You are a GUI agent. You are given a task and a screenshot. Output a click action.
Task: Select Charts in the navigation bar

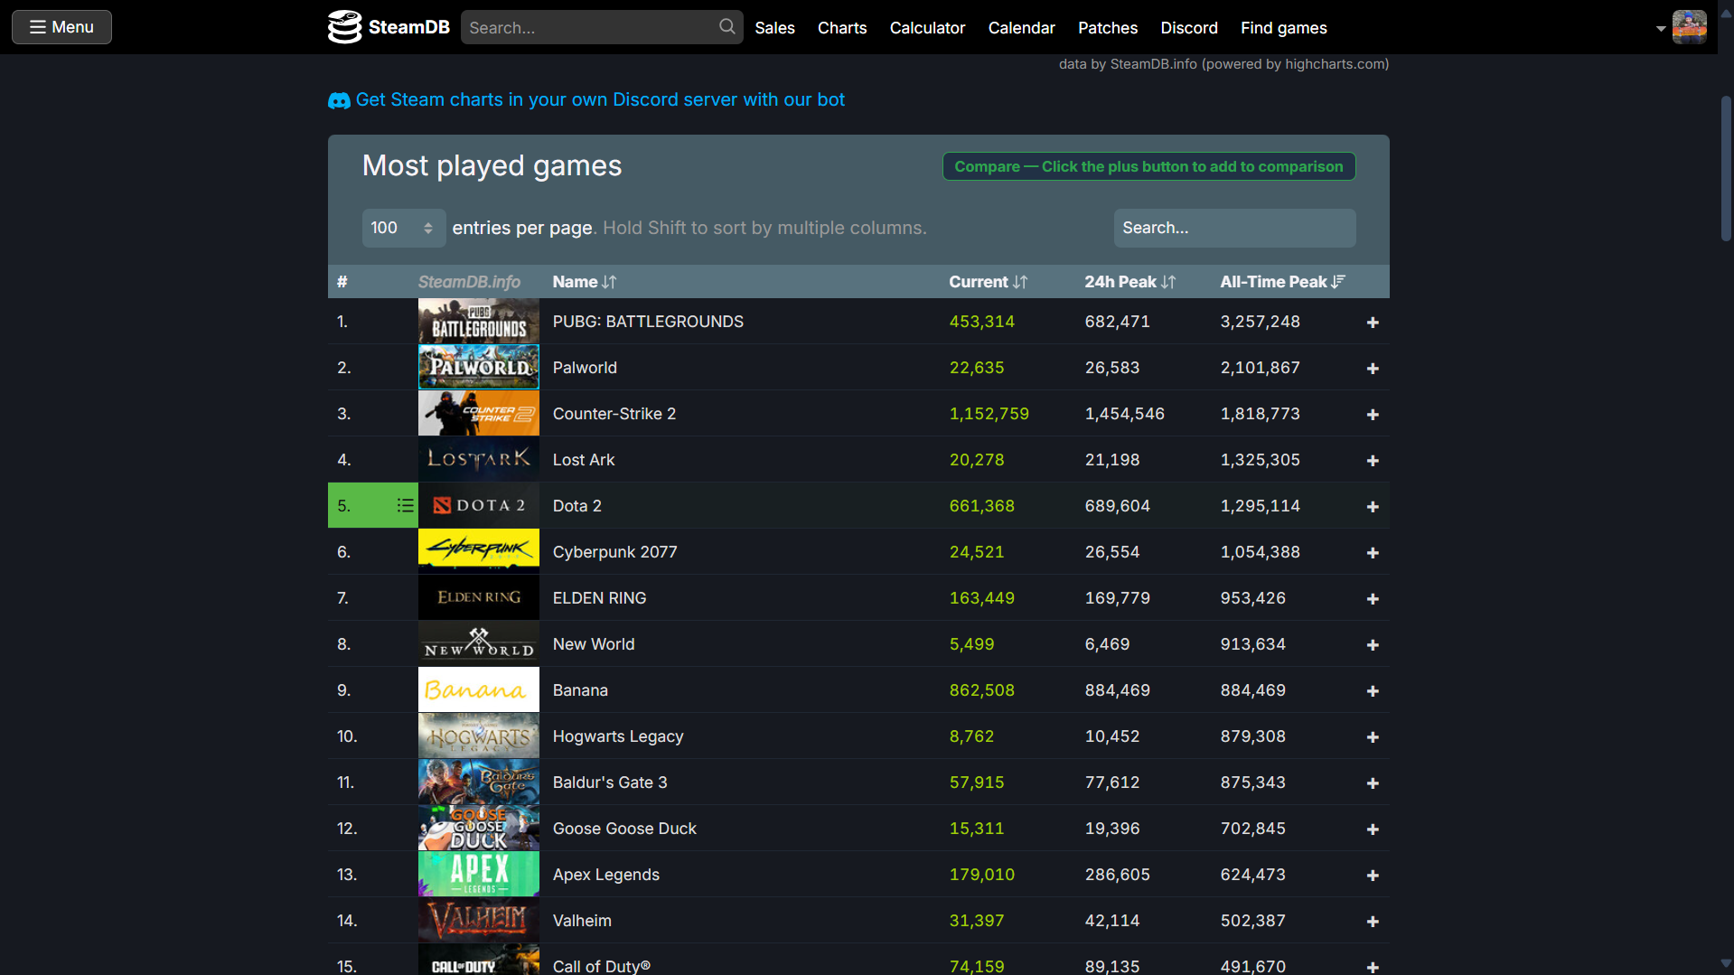tap(841, 28)
